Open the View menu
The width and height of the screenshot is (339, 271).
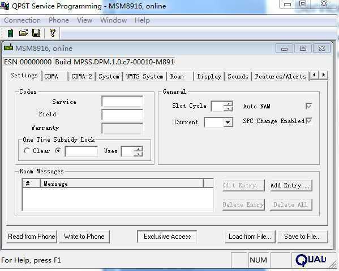[84, 20]
